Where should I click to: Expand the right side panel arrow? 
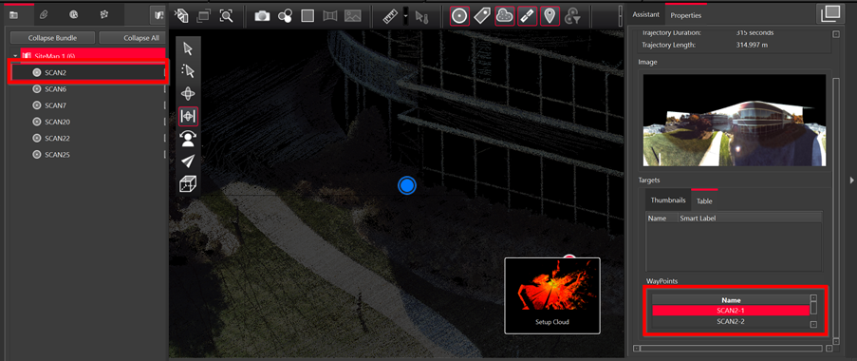click(x=851, y=180)
